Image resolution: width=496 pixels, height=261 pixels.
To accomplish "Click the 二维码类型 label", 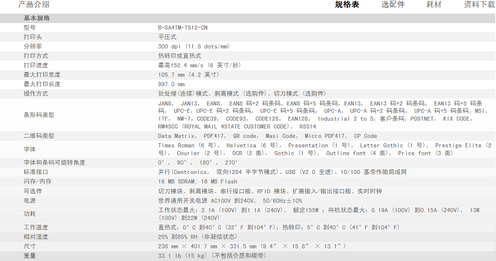I will click(39, 136).
